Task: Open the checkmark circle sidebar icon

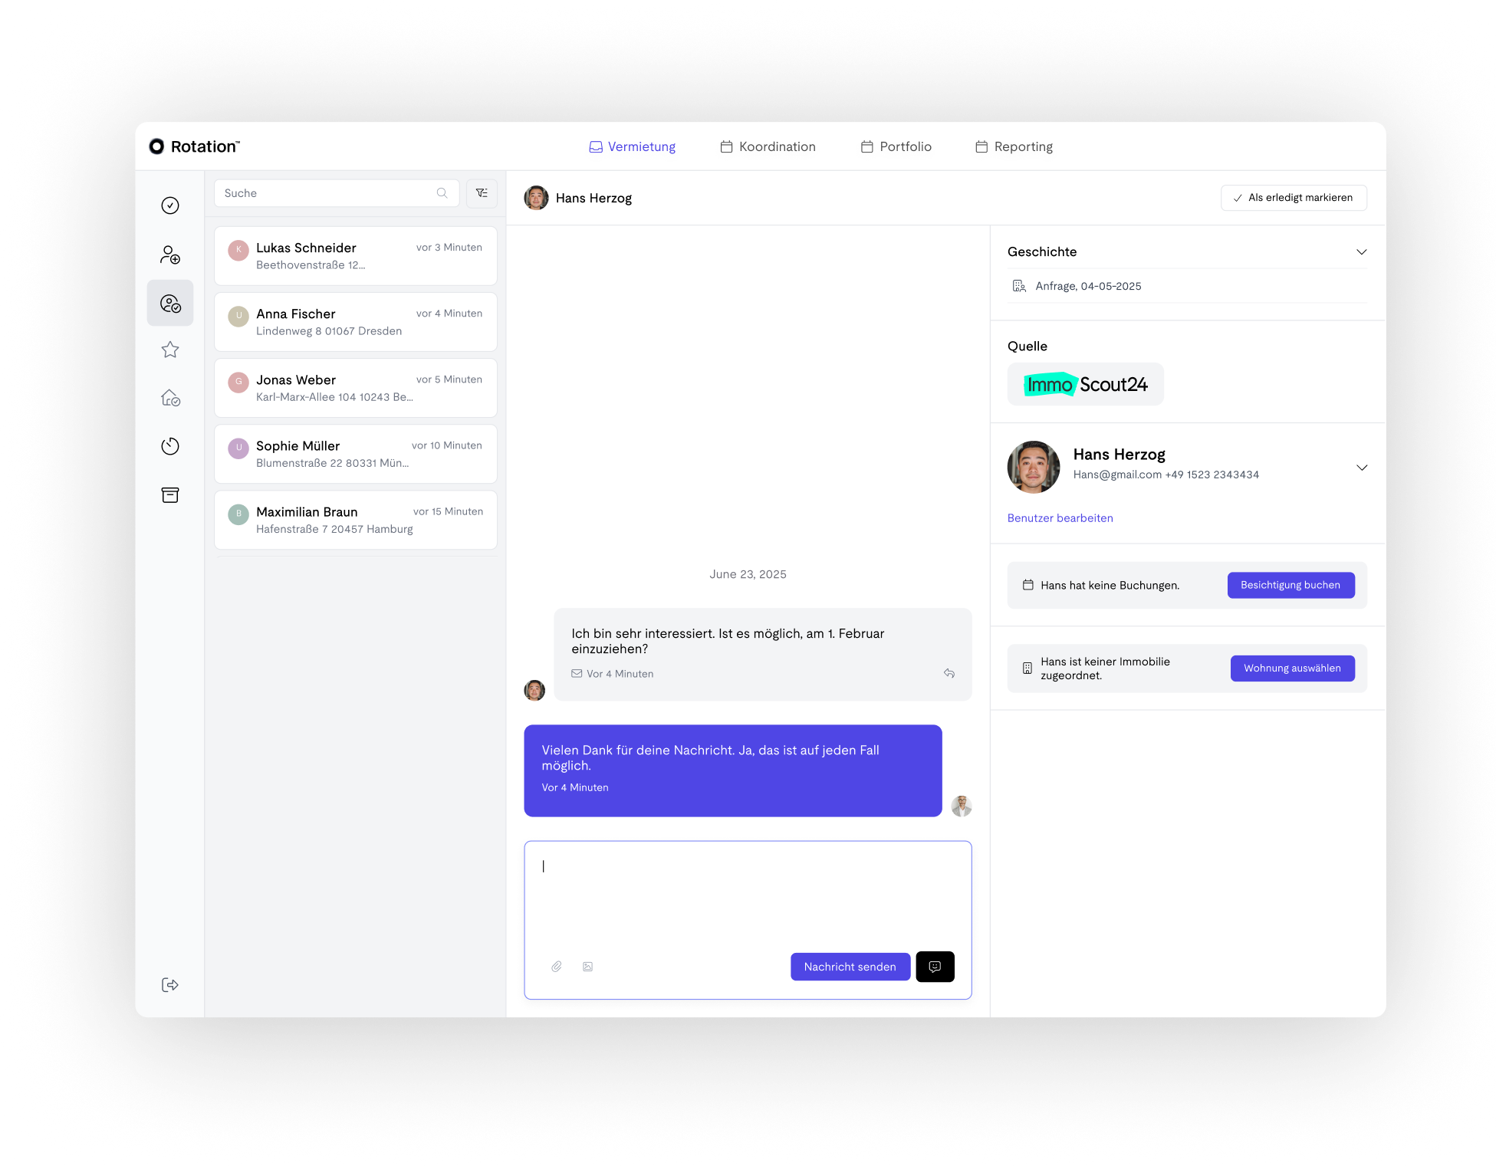Action: (170, 205)
